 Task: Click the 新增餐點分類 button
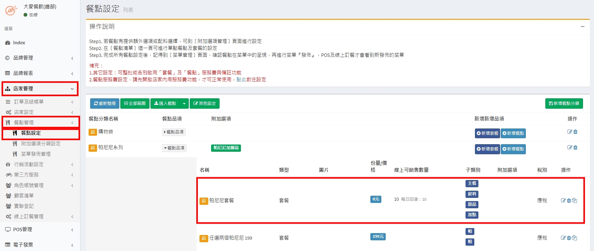[564, 103]
